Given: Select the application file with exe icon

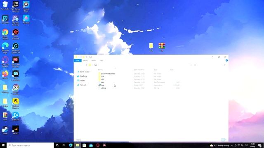Looking at the screenshot, I should point(139,85).
